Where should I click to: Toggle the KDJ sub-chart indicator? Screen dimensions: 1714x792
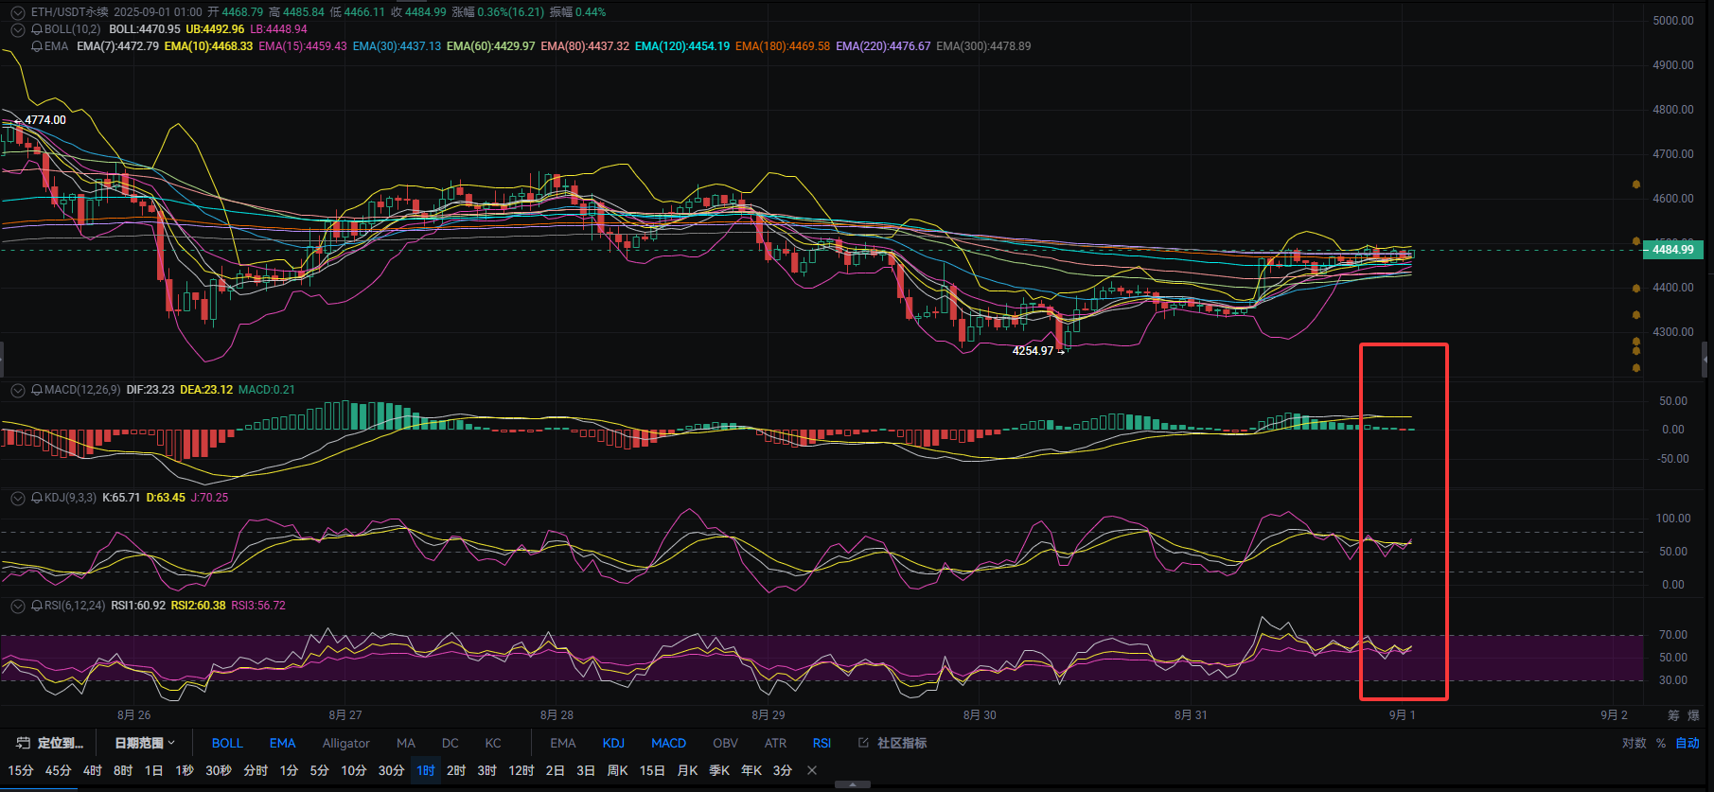[613, 743]
